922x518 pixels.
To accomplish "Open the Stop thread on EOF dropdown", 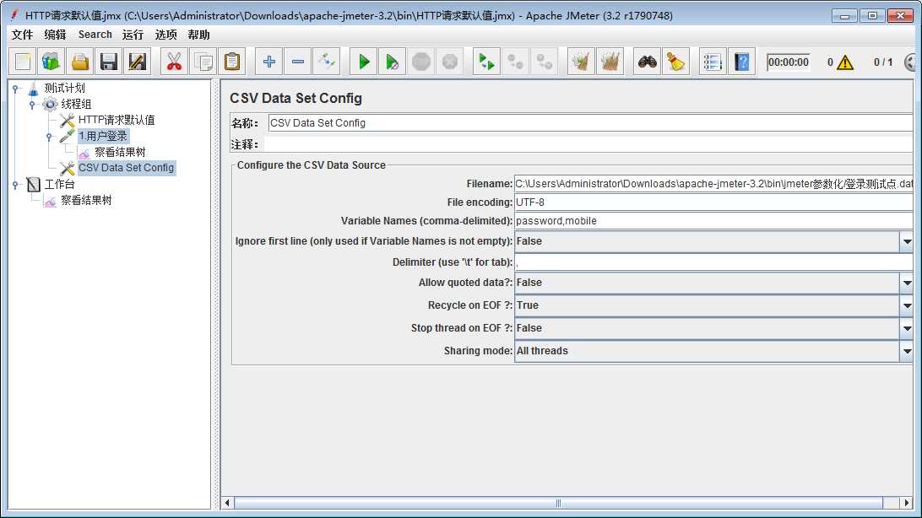I will [907, 328].
